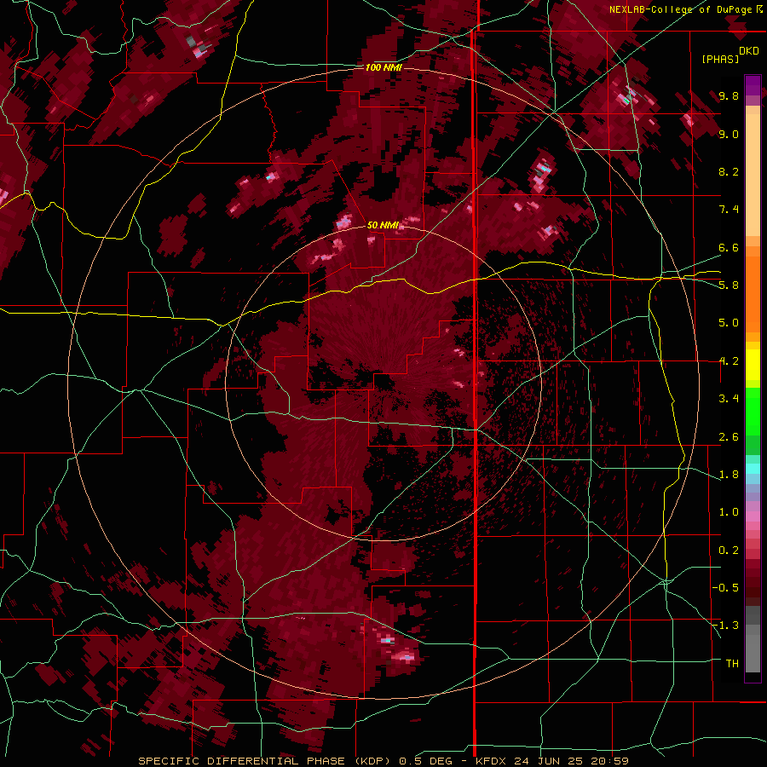Click the 50 NMI range ring label

point(383,225)
